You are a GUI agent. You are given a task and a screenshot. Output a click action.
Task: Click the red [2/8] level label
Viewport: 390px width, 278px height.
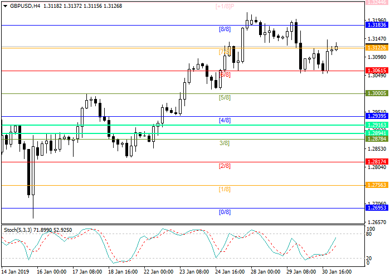225,166
